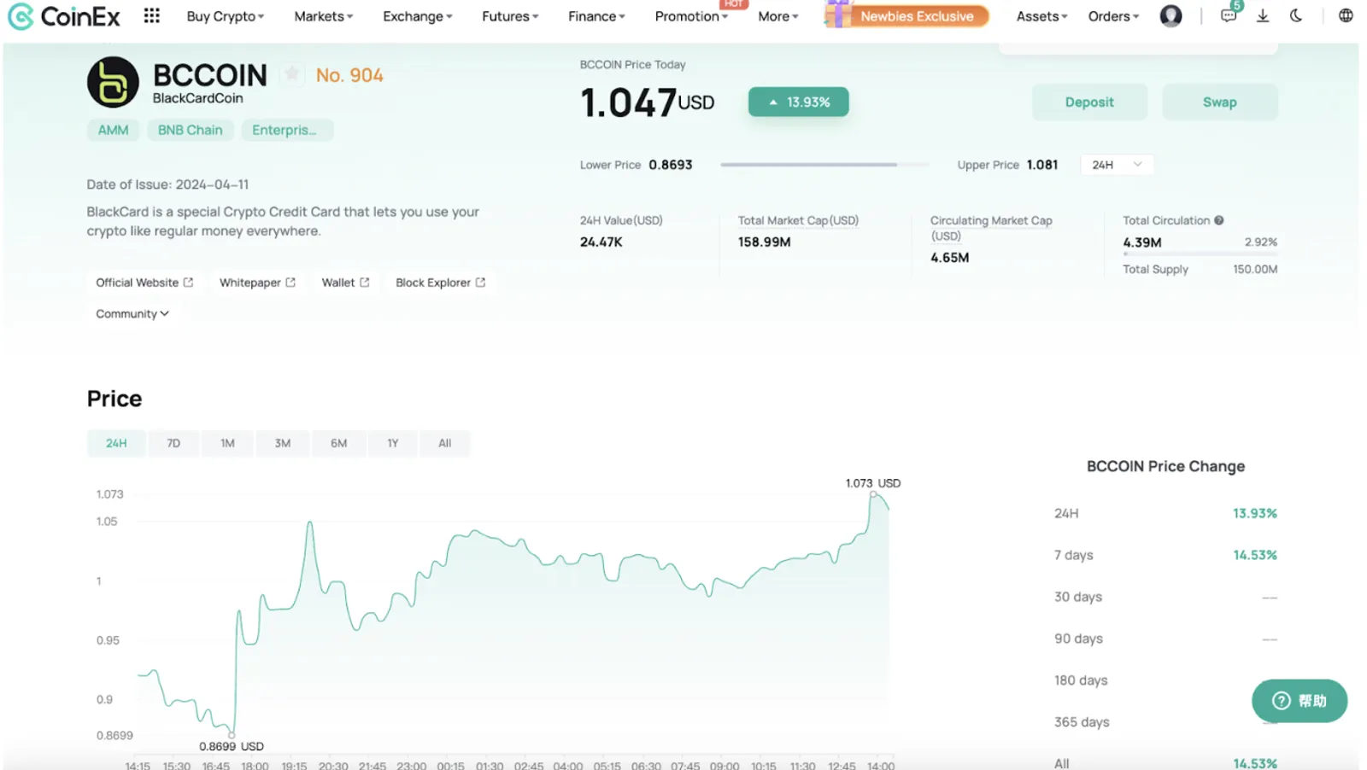Image resolution: width=1367 pixels, height=770 pixels.
Task: Switch chart to 1M range
Action: pyautogui.click(x=227, y=443)
